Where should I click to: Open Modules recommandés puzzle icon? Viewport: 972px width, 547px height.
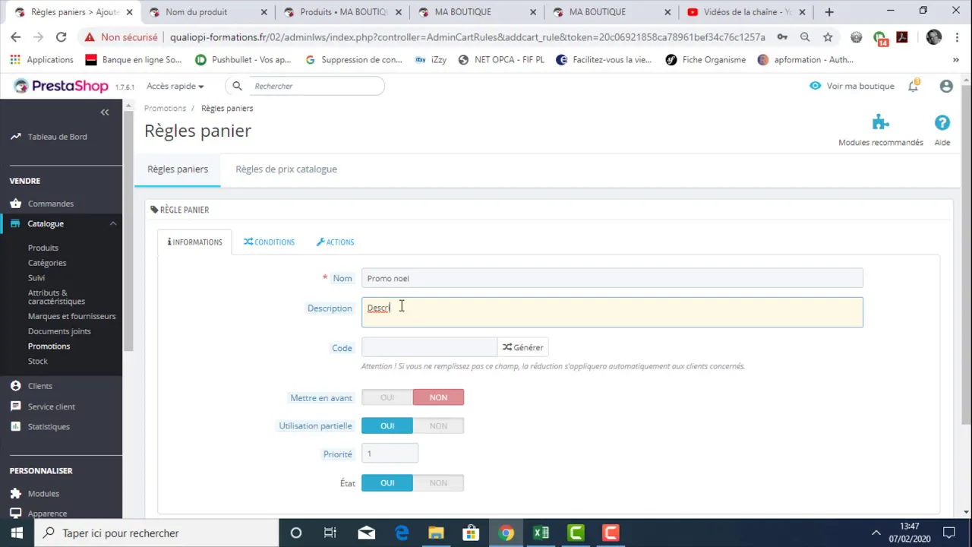click(x=881, y=122)
